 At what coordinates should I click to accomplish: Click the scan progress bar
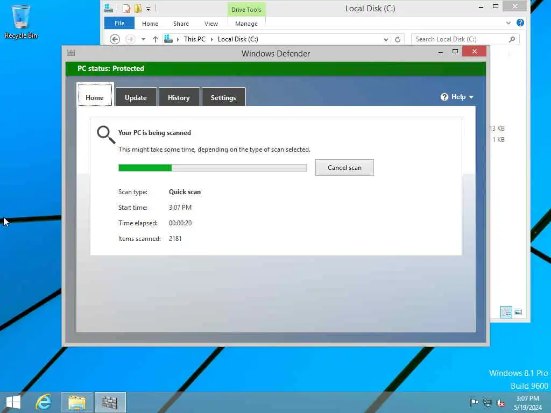[213, 168]
